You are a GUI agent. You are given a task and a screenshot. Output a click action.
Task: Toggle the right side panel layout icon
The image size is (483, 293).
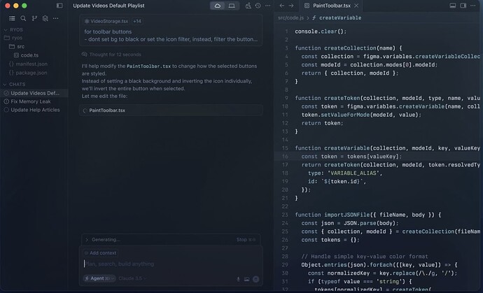tap(463, 6)
